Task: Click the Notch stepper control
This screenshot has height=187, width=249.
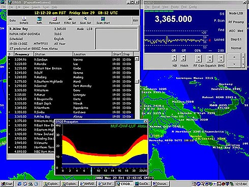Action: click(183, 58)
